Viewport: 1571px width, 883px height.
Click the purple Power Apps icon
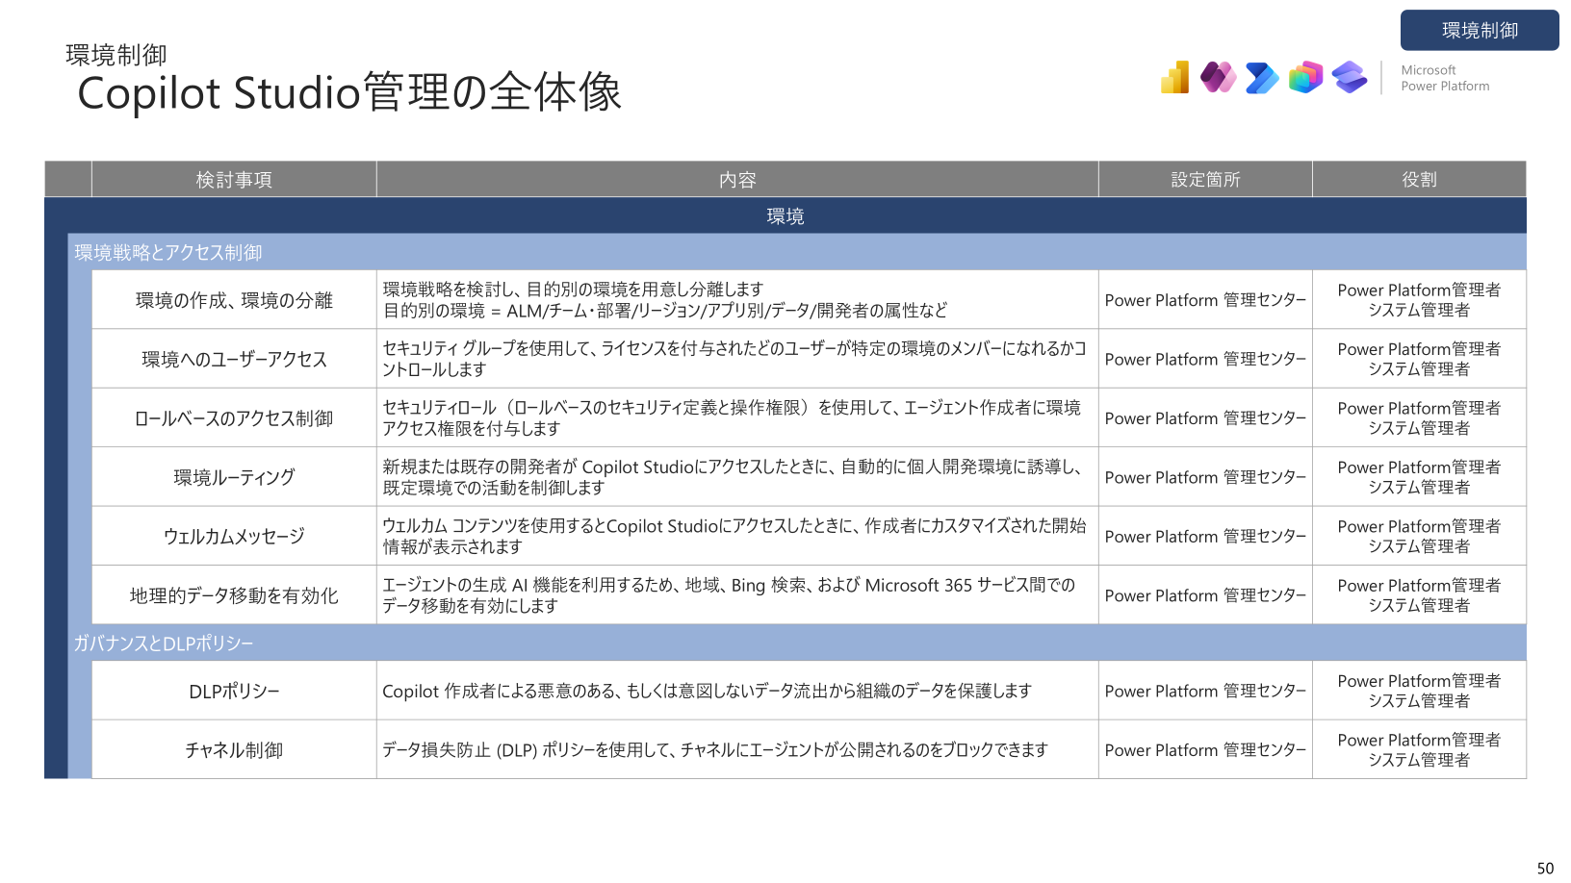[x=1218, y=77]
